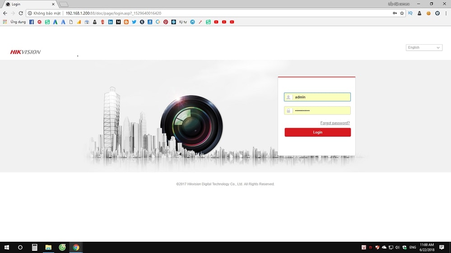Click the Chrome taskbar icon
This screenshot has width=451, height=253.
(x=76, y=247)
